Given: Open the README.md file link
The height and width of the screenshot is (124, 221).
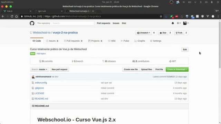Looking at the screenshot, I should (41, 99).
